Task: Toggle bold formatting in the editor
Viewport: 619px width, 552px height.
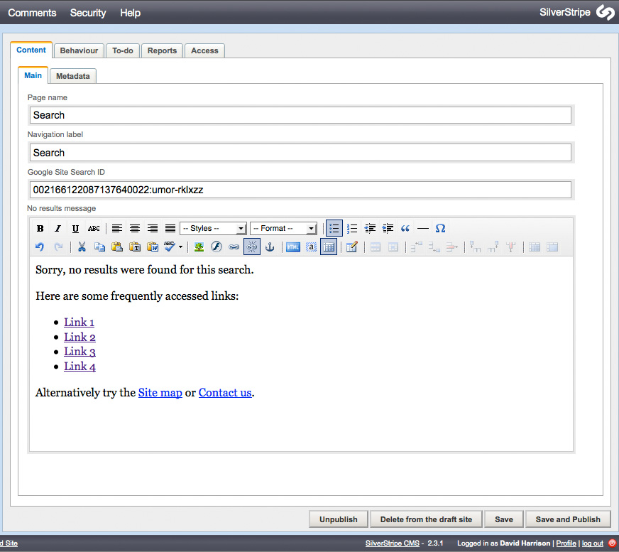Action: (40, 228)
